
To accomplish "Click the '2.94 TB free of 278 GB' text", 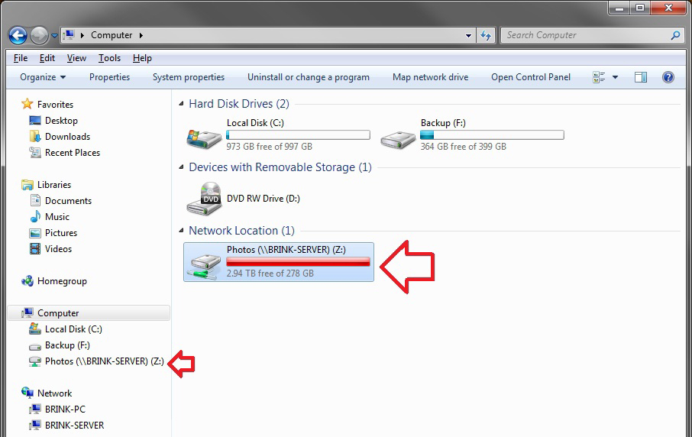I will [270, 274].
